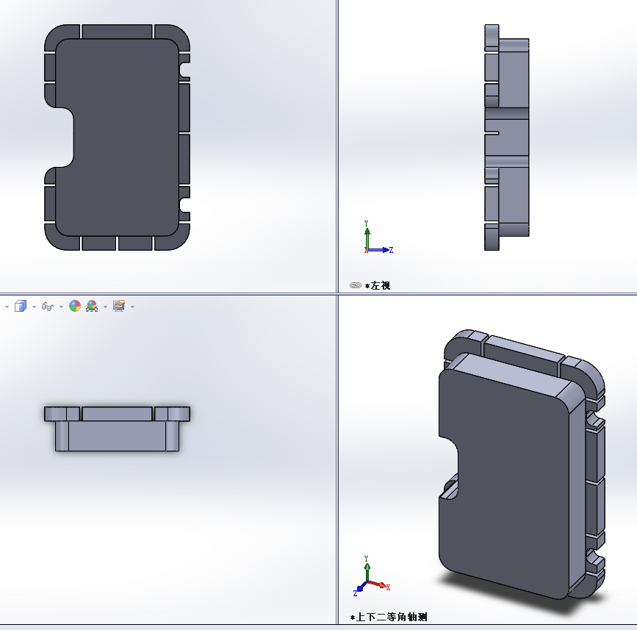Click the coordinate triad in the isometric pane
Screen dimensions: 637x630
372,576
